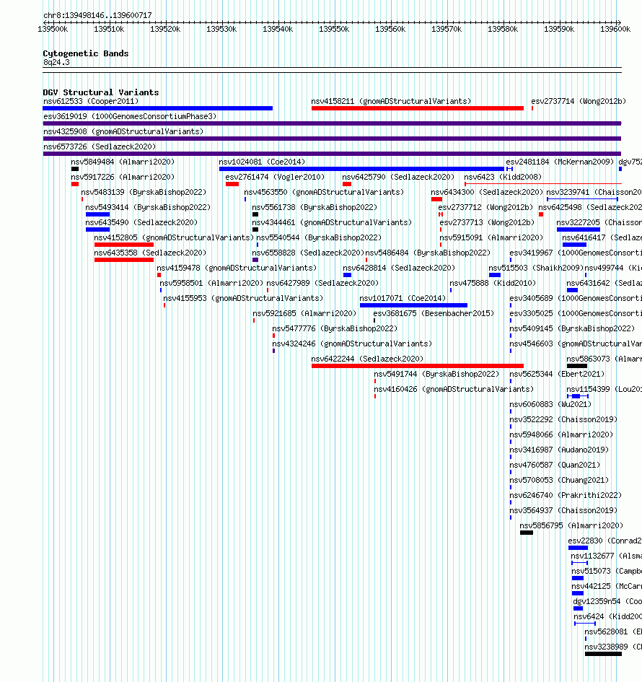Click nsv4155953 (gnomADStructuralVariants) label
Viewport: 642px width, 682px height.
point(243,298)
